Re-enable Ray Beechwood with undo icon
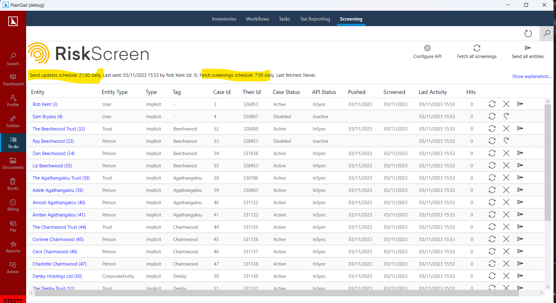This screenshot has height=303, width=556. [x=506, y=141]
